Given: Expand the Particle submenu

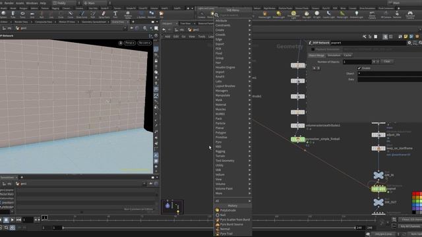Looking at the screenshot, I should coord(233,123).
